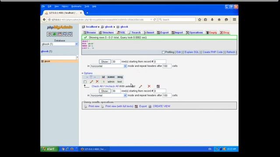Click the Firefox home icon

219,20
